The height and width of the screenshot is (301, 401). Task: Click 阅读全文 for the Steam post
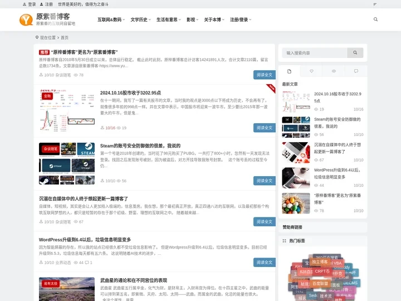tap(265, 181)
